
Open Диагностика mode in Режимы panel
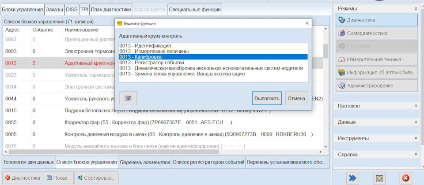pos(377,20)
